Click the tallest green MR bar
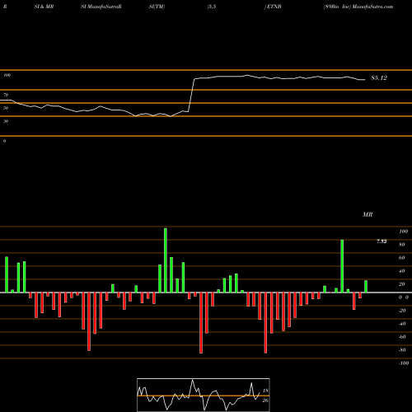 [x=166, y=260]
